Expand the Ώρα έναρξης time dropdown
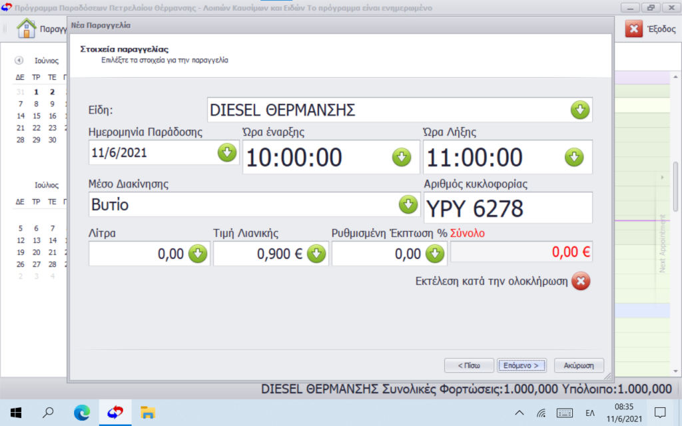Viewport: 682px width, 426px height. [x=401, y=157]
